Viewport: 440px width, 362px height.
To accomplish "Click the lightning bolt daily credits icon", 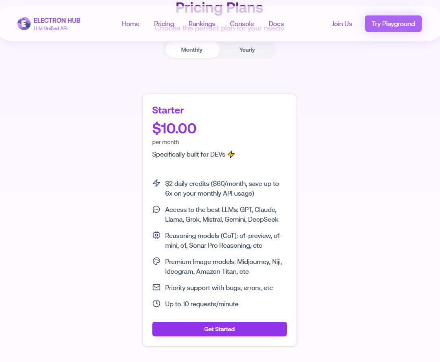I will (156, 183).
